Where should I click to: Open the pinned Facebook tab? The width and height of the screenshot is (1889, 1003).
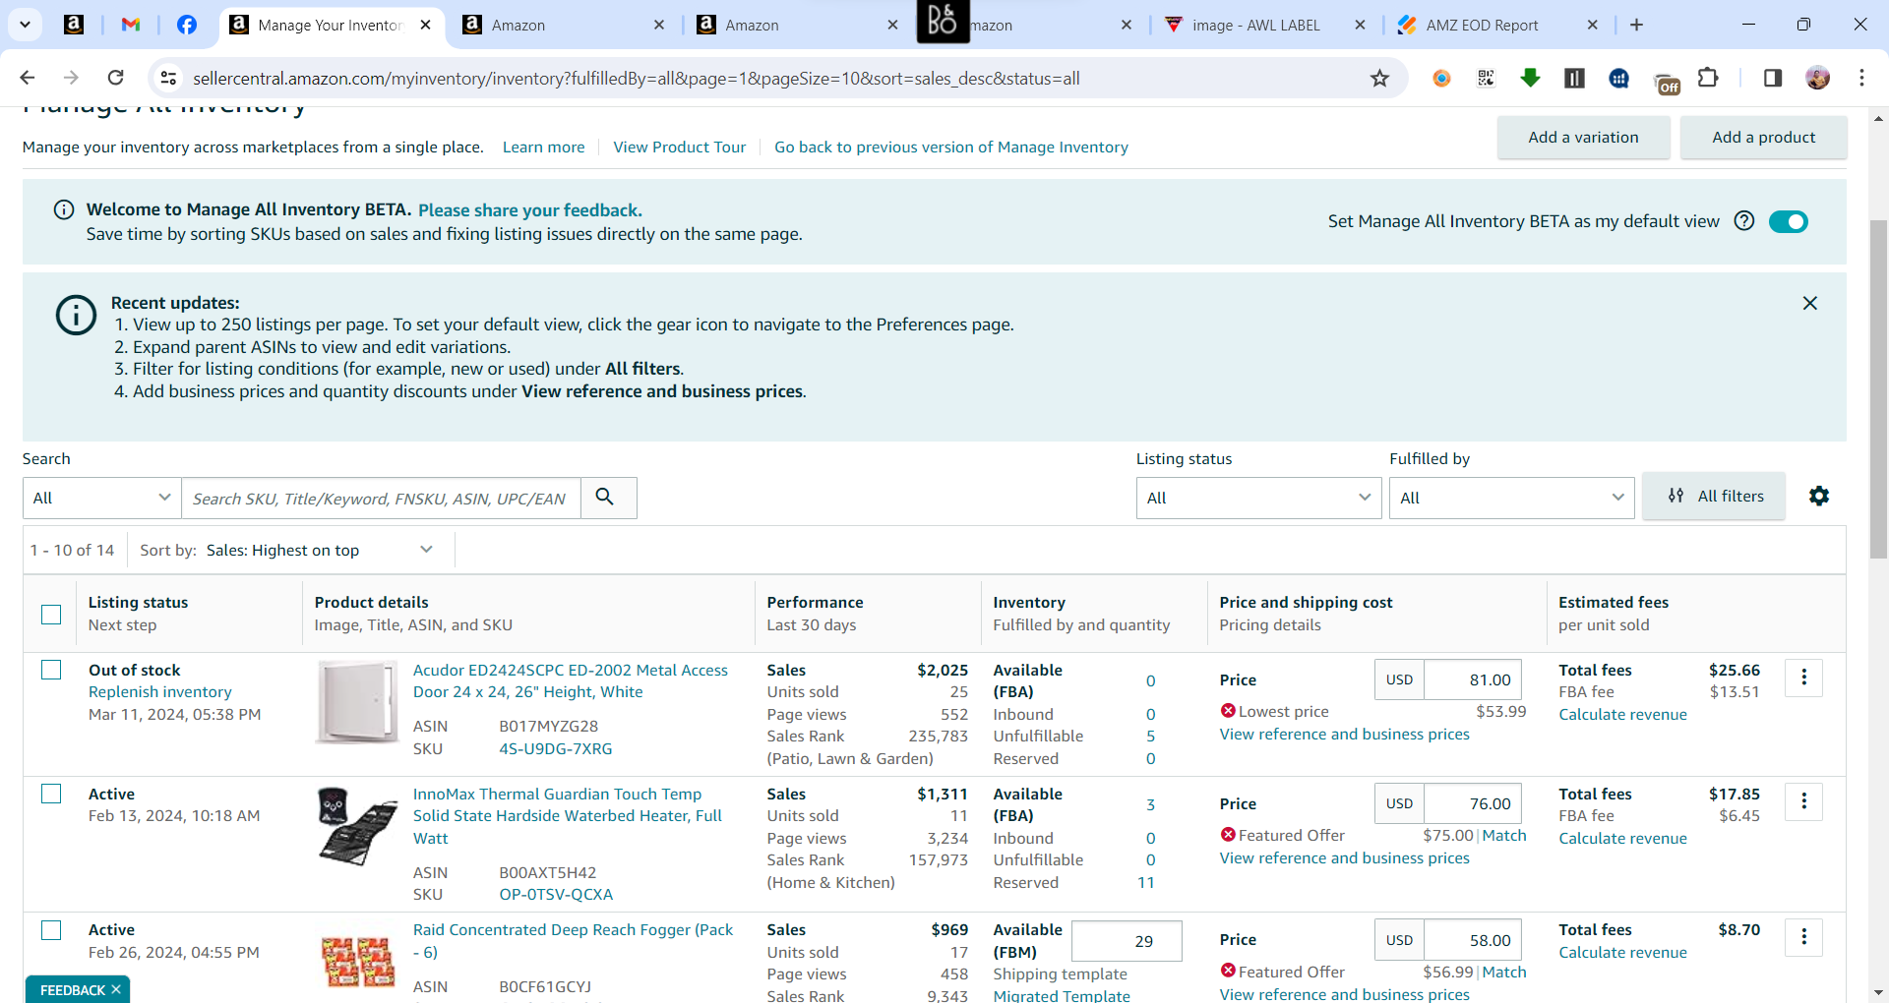pyautogui.click(x=186, y=25)
